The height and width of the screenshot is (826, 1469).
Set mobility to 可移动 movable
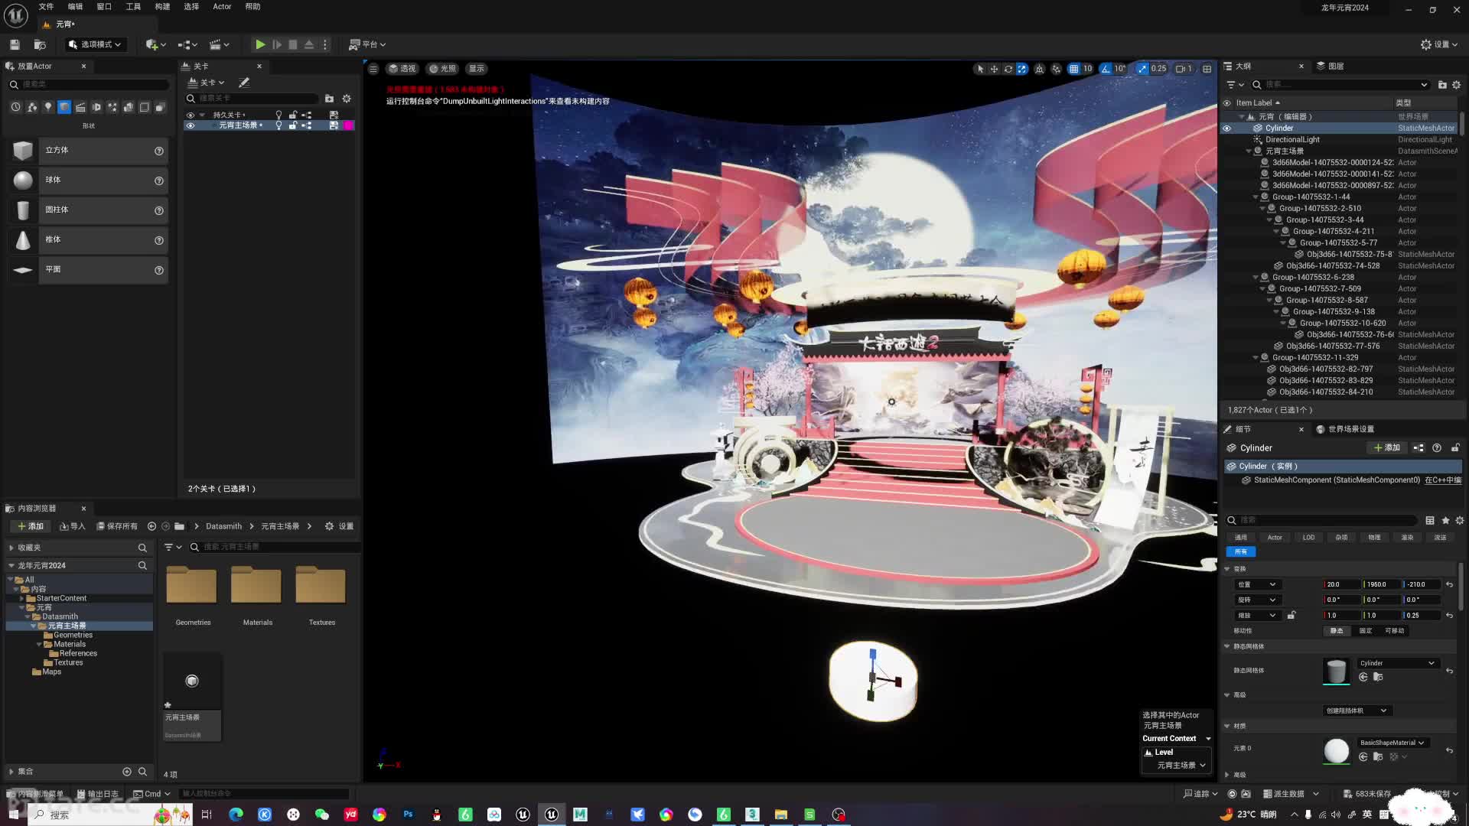tap(1394, 631)
